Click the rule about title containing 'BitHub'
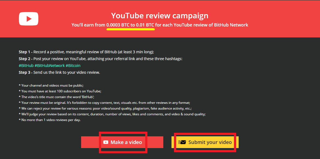This screenshot has height=159, width=320. point(56,97)
